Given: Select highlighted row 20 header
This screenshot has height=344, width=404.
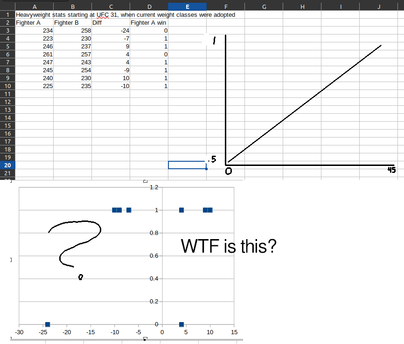Looking at the screenshot, I should tap(7, 165).
